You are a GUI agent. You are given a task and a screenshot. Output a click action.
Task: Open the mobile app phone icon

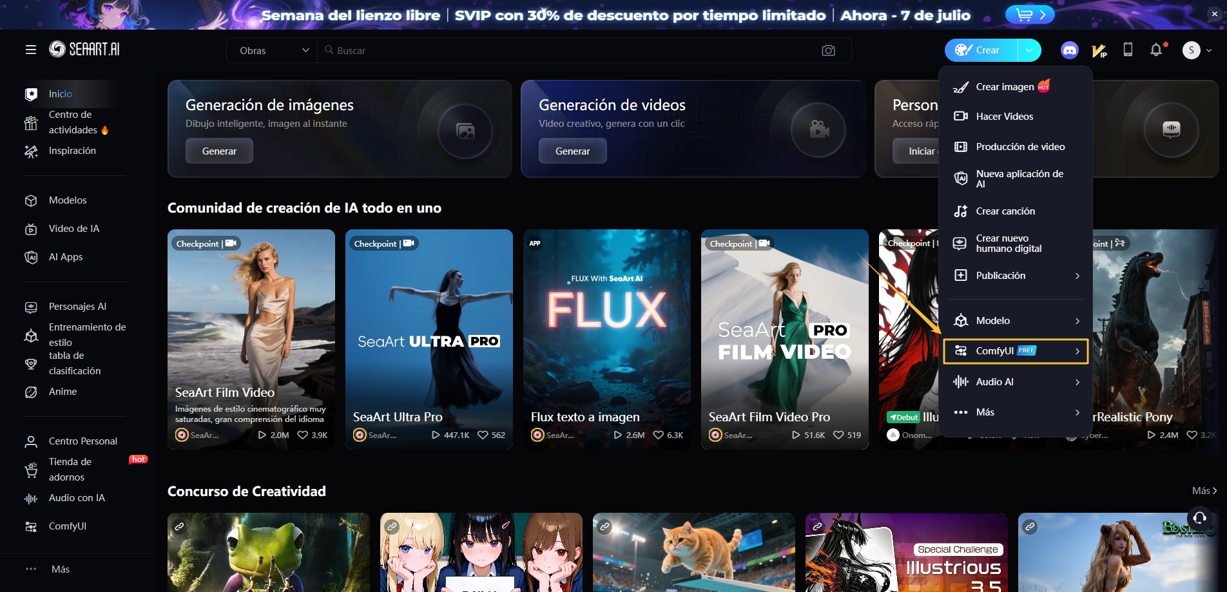[x=1128, y=50]
